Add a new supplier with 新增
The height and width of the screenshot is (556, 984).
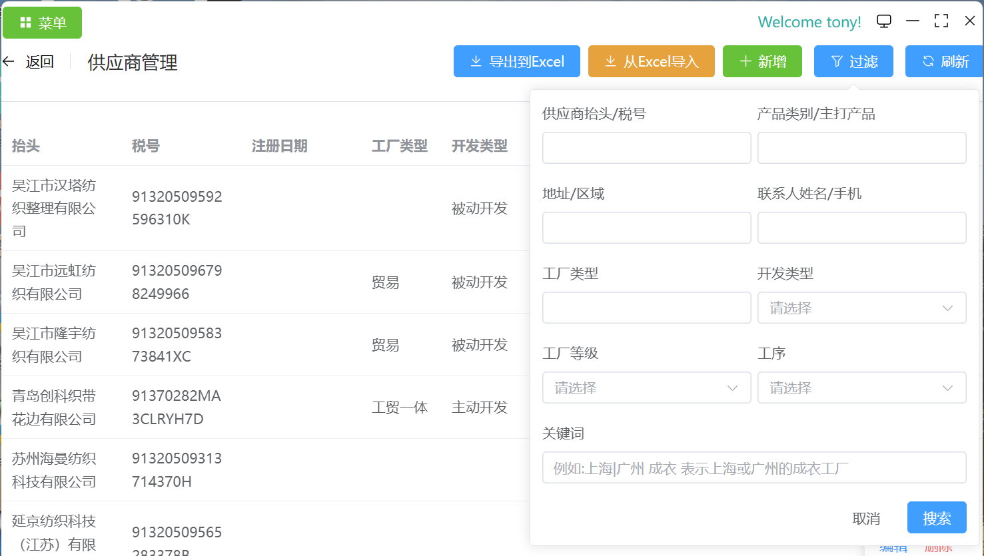coord(762,61)
